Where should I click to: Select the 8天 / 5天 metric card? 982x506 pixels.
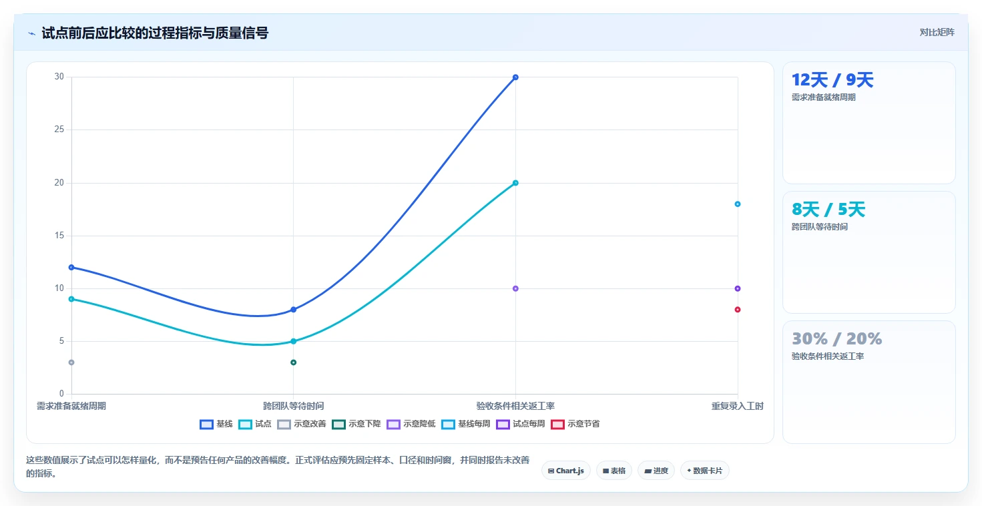tap(869, 252)
